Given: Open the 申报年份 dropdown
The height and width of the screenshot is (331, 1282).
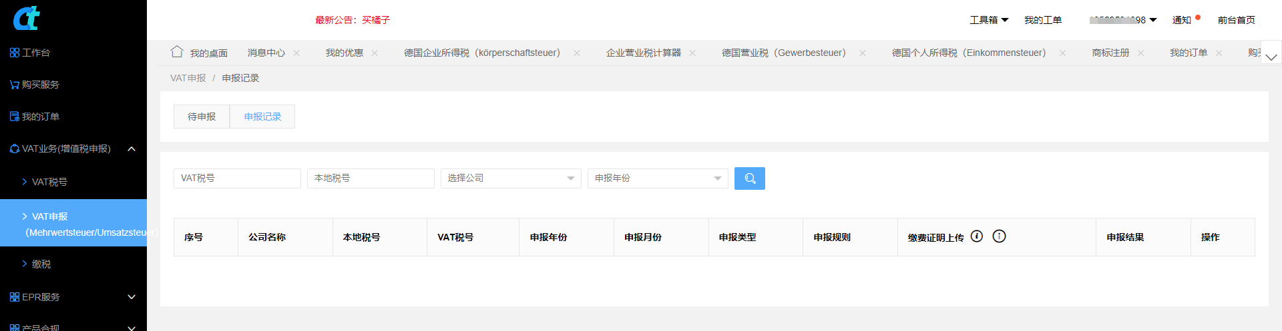Looking at the screenshot, I should [x=657, y=178].
